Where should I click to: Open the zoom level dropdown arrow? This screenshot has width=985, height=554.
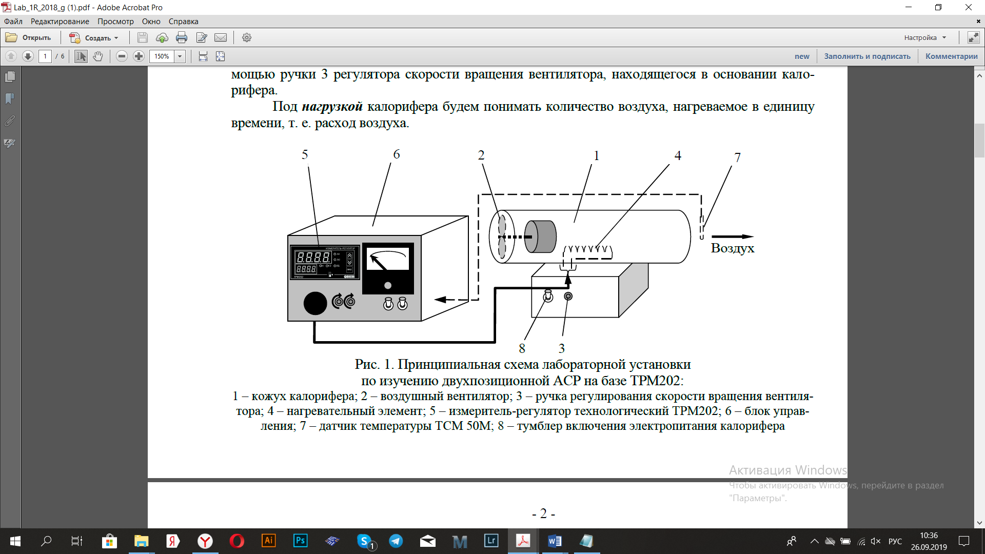point(180,56)
